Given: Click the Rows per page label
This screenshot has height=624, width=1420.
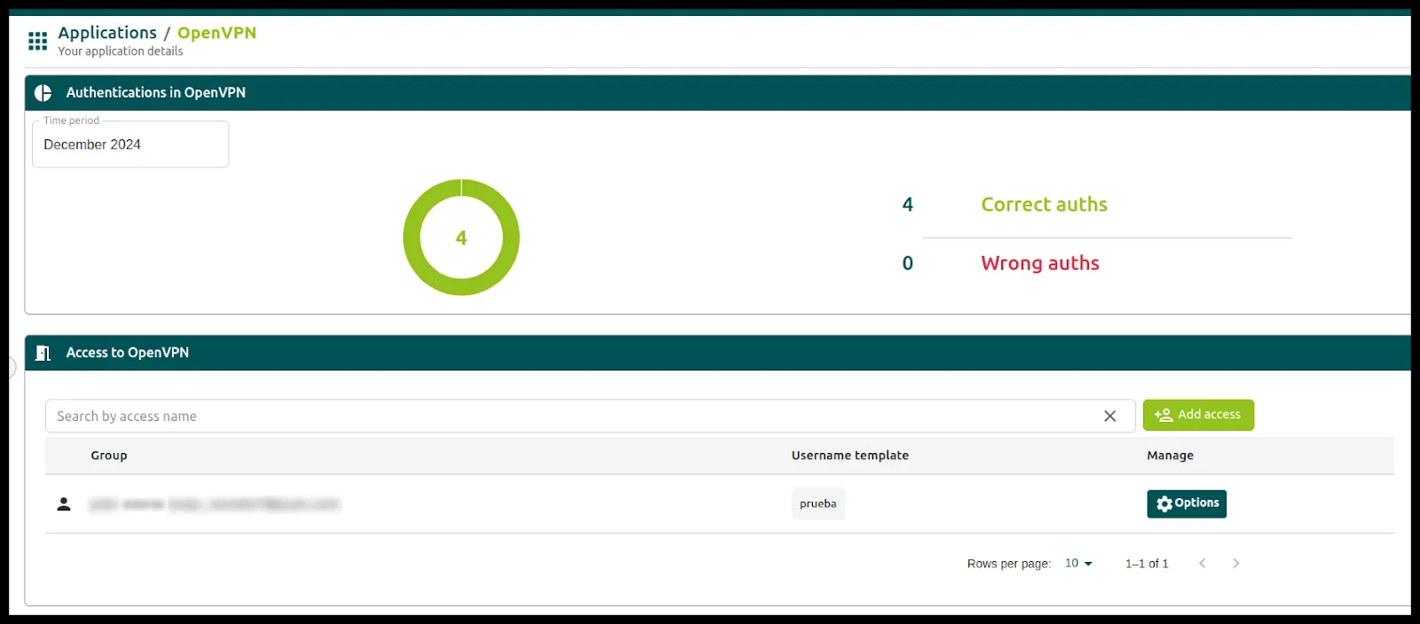Looking at the screenshot, I should (1009, 564).
